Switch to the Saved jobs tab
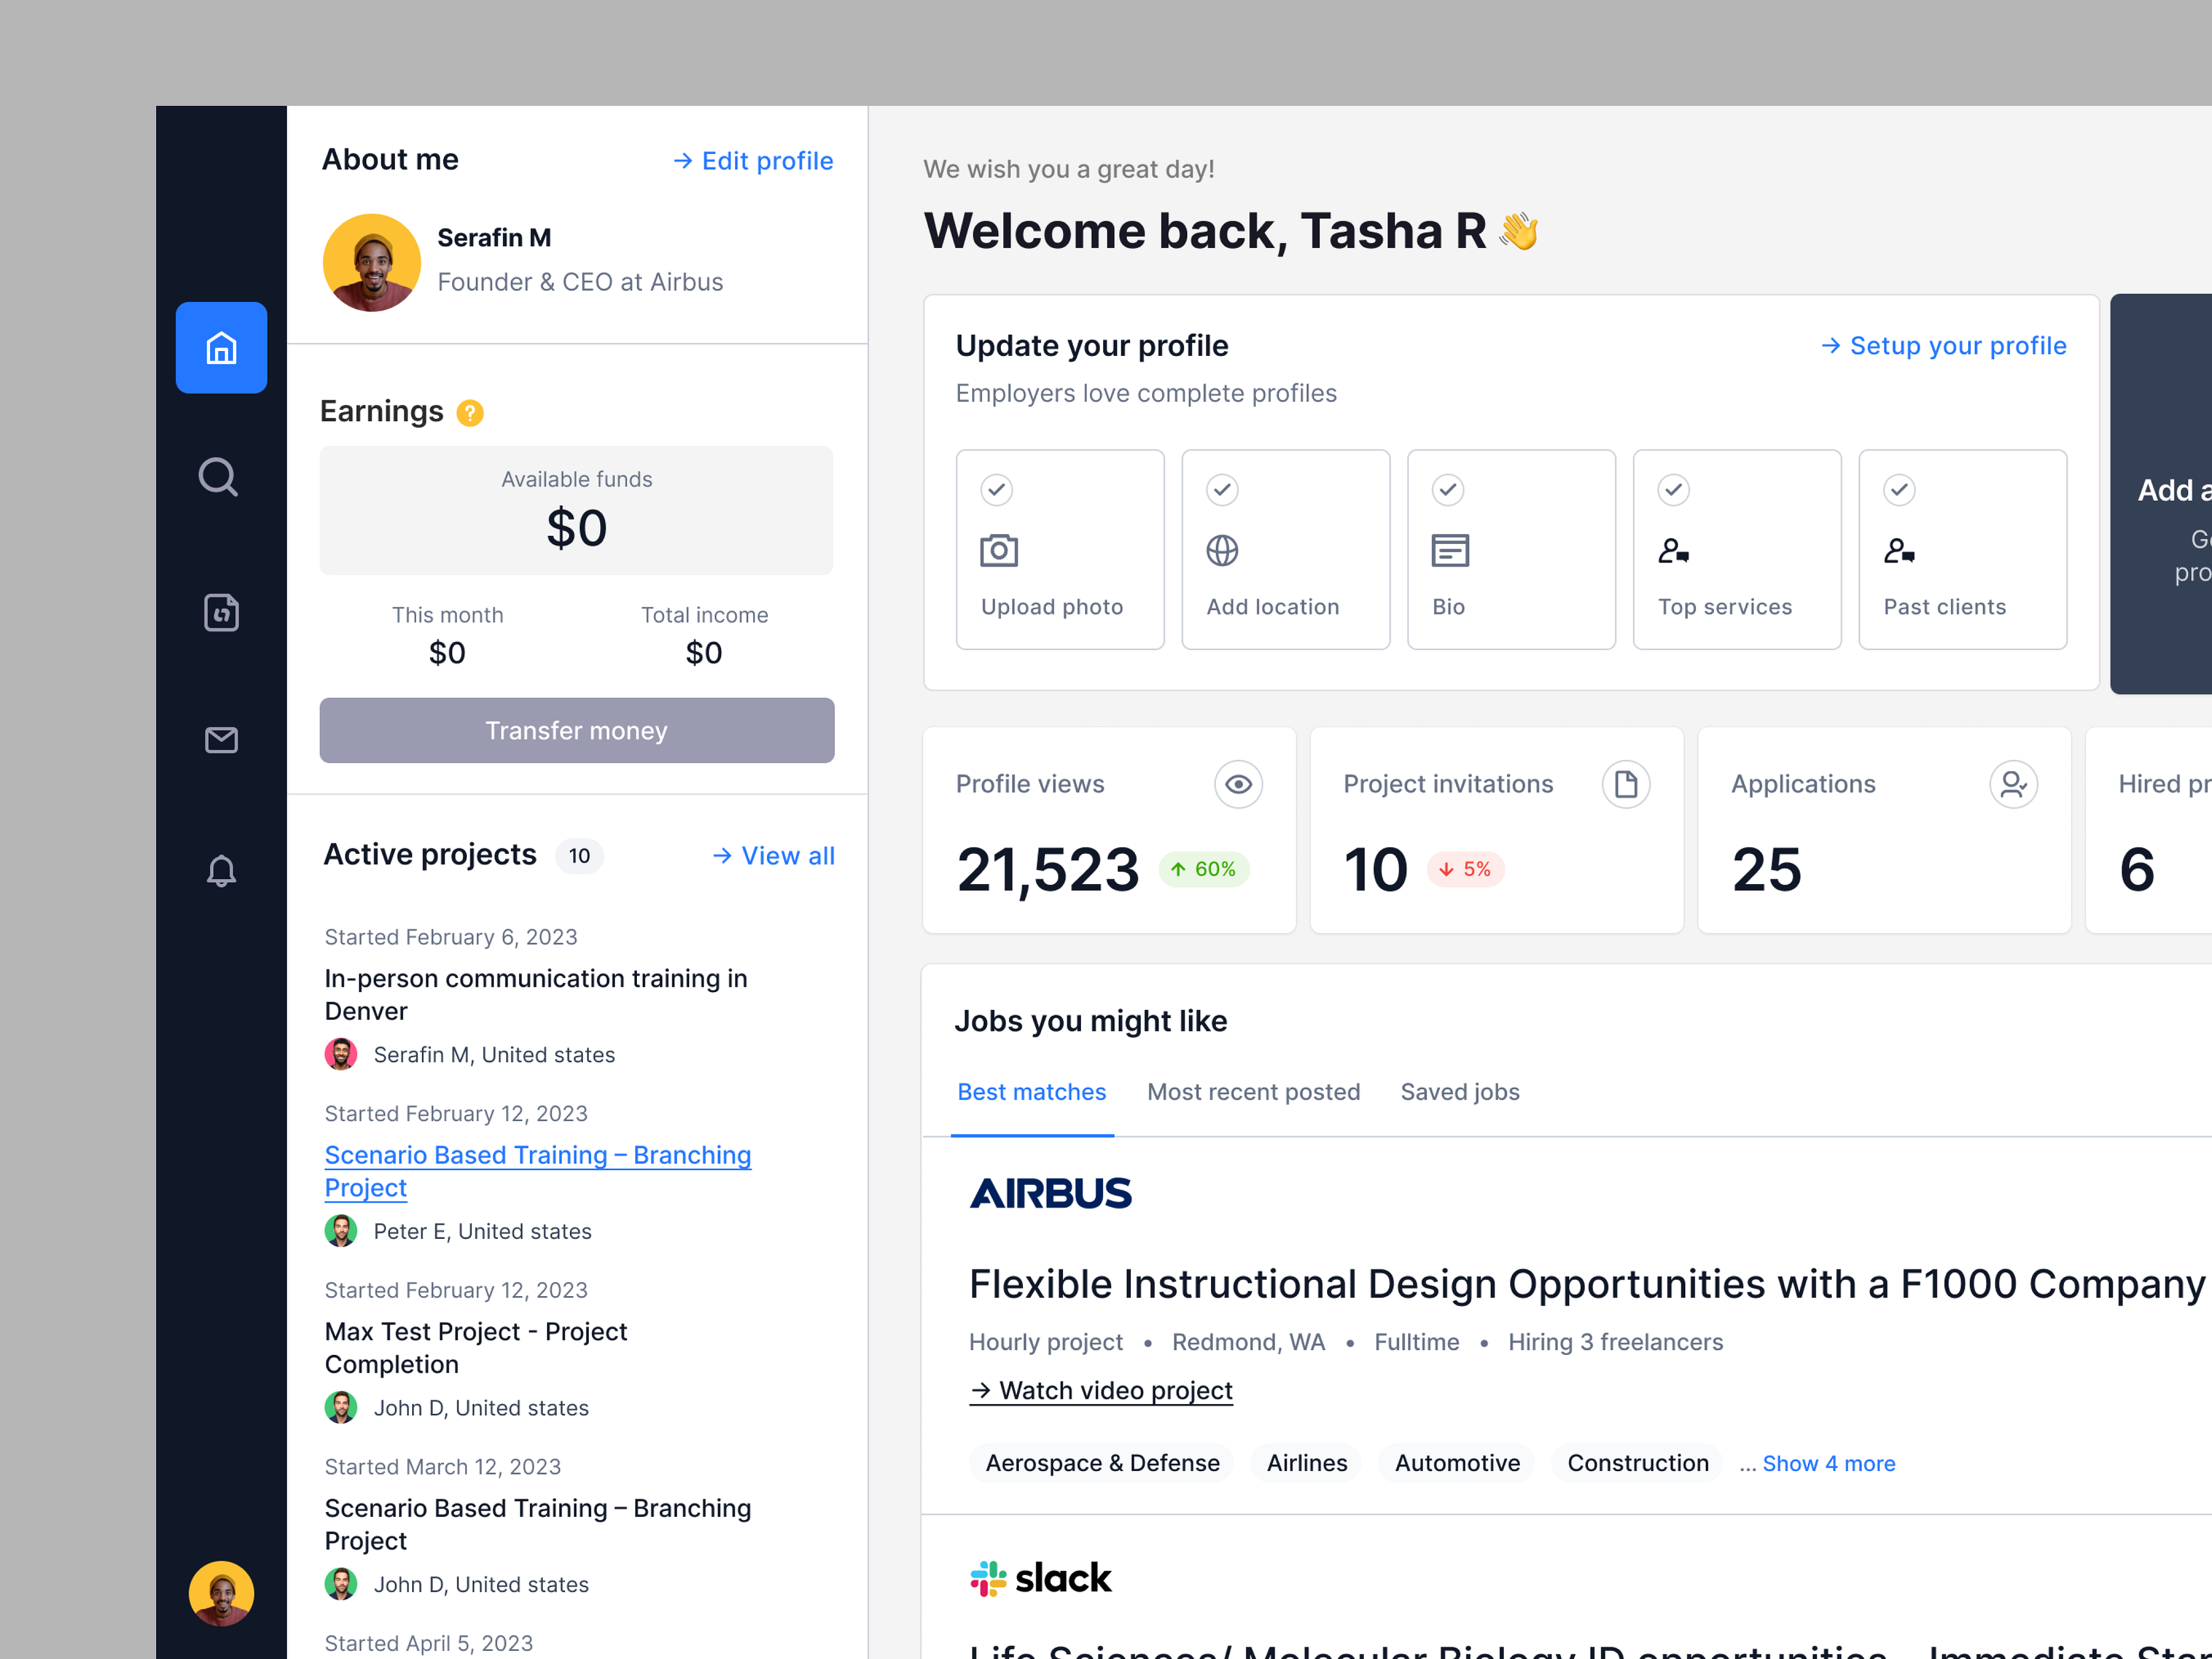This screenshot has height=1659, width=2212. pyautogui.click(x=1460, y=1091)
